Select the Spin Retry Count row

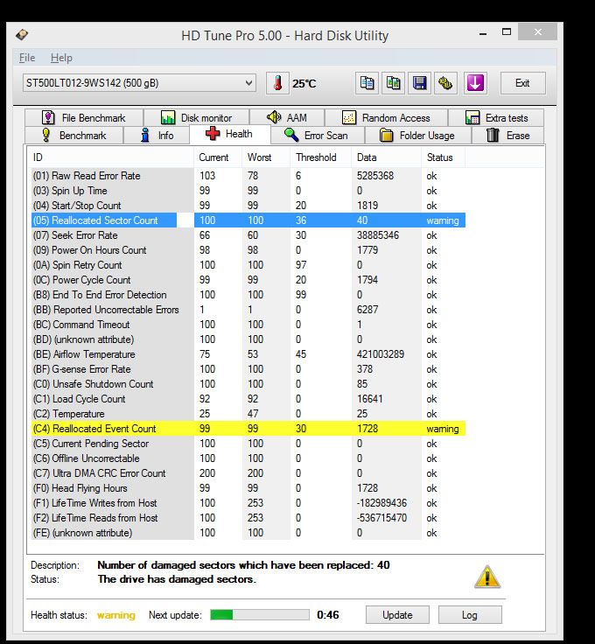tap(248, 265)
